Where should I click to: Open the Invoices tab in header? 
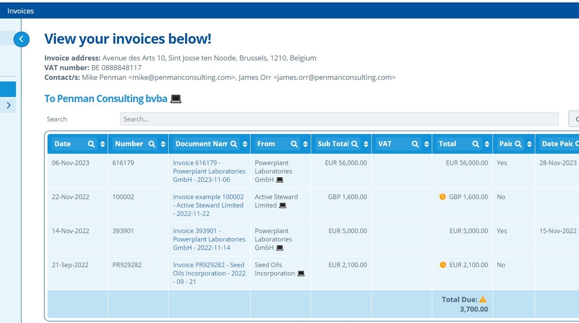(x=20, y=11)
